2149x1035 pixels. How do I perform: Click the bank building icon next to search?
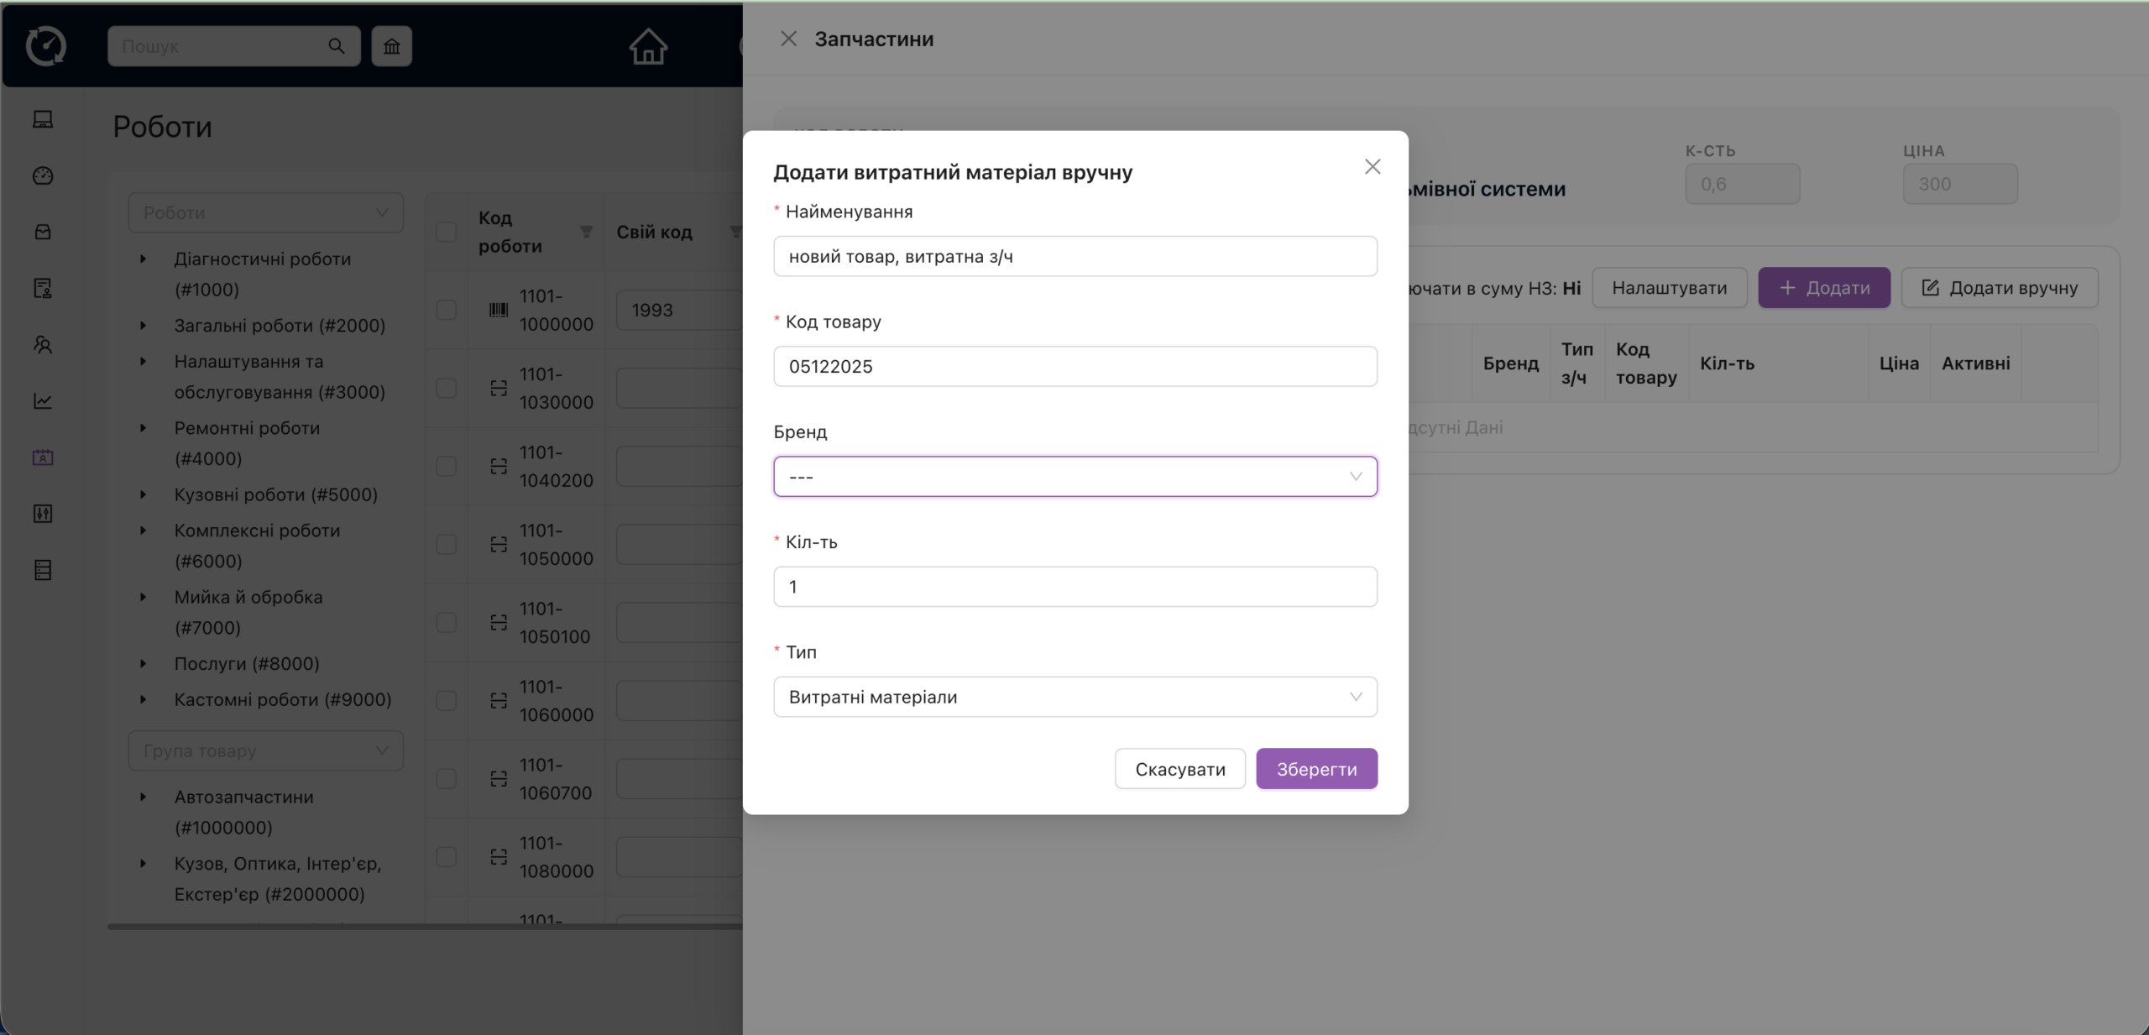tap(392, 46)
